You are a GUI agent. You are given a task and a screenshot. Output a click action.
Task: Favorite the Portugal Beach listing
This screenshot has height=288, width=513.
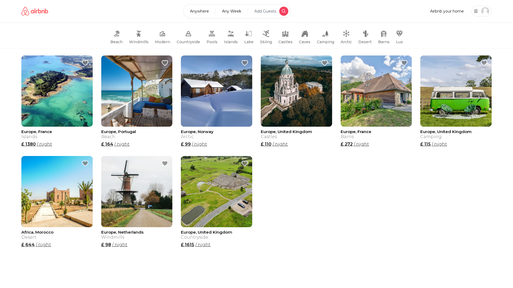point(165,63)
